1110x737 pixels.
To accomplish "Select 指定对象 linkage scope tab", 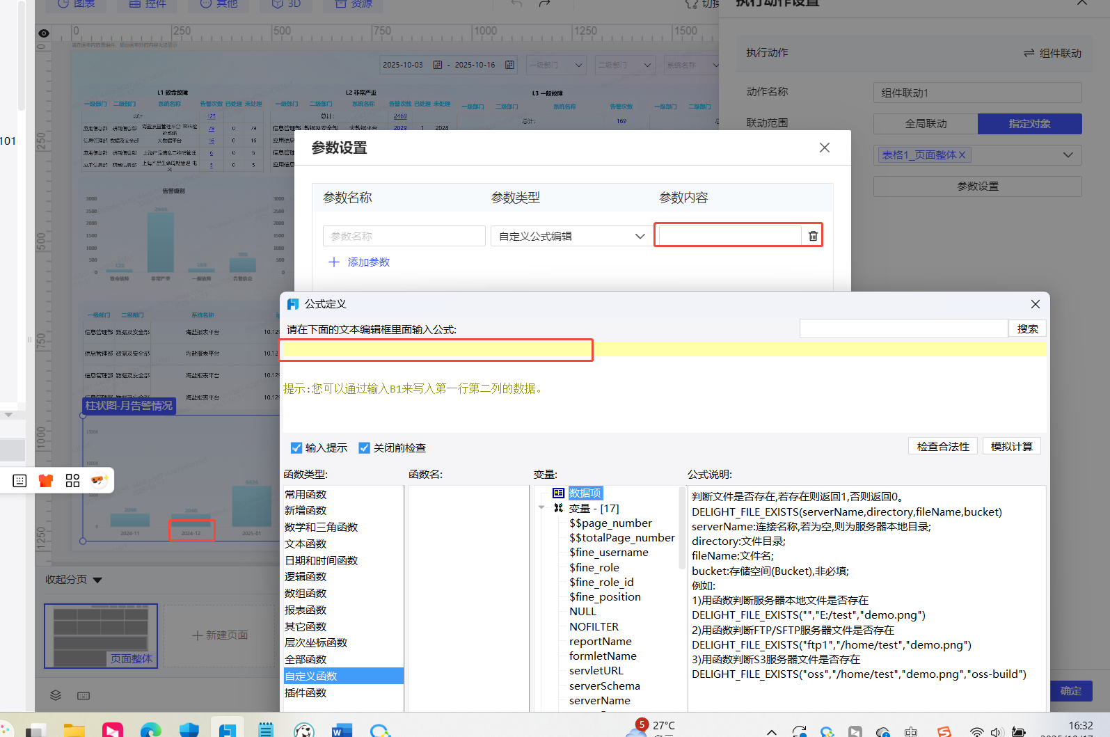I will point(1029,124).
